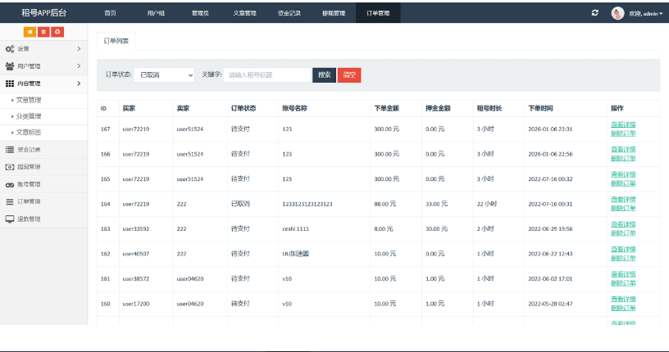This screenshot has width=669, height=352.
Task: Click 删除订单 for order 164
Action: click(x=623, y=209)
